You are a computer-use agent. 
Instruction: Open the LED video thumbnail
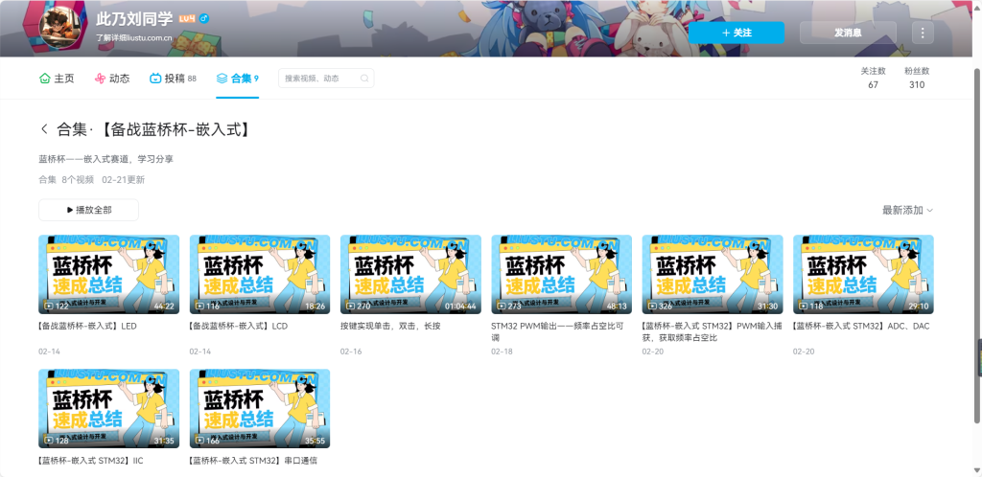[108, 274]
